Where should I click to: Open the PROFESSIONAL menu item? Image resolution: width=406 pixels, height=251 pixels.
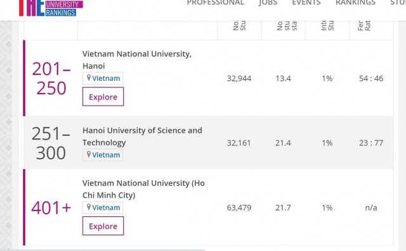(x=216, y=3)
